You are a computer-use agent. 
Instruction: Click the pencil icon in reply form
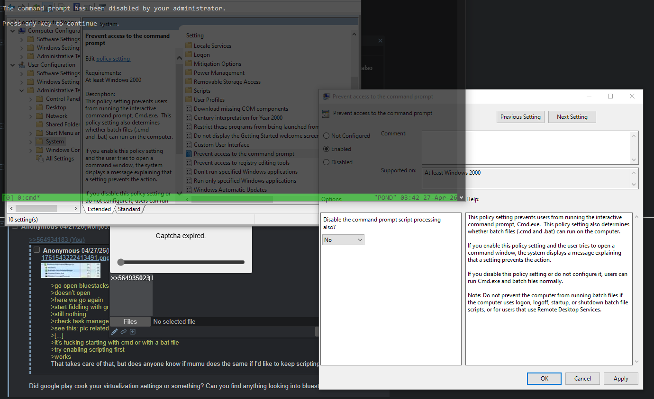pos(114,332)
